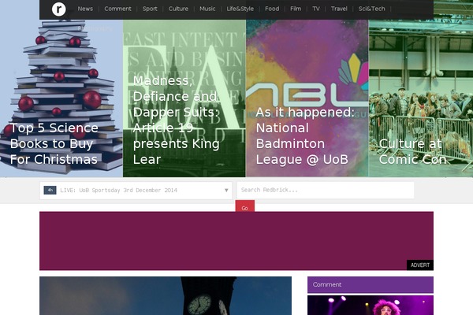Click the ADVERT label
Image resolution: width=473 pixels, height=315 pixels.
420,265
